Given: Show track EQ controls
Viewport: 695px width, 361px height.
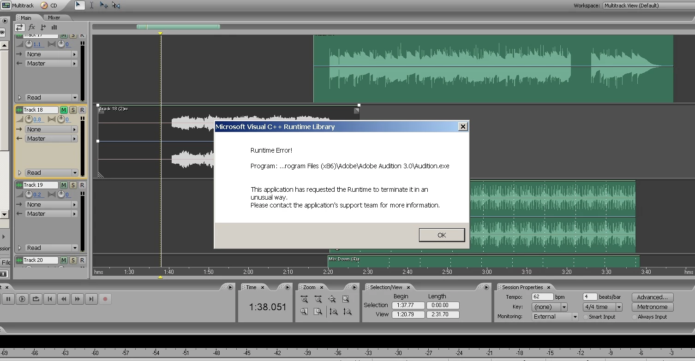Looking at the screenshot, I should pos(54,28).
